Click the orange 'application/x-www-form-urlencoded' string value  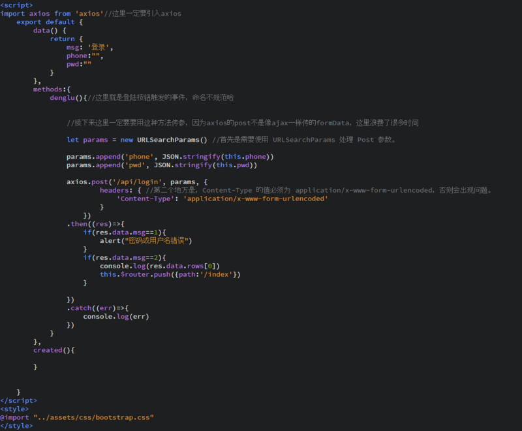[256, 199]
